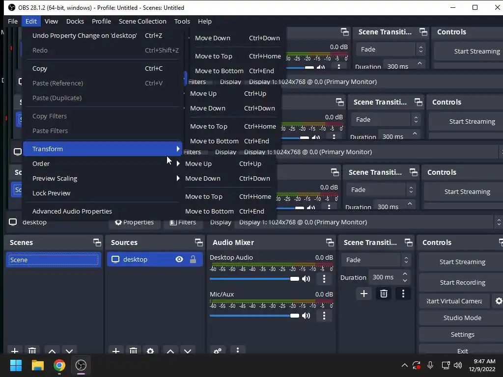Open the clock showing 9:47 AM
Viewport: 503px width, 377px height.
pyautogui.click(x=482, y=365)
